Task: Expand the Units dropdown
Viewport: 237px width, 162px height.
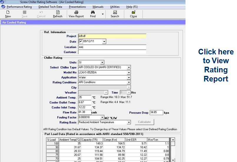Action: 102,62
